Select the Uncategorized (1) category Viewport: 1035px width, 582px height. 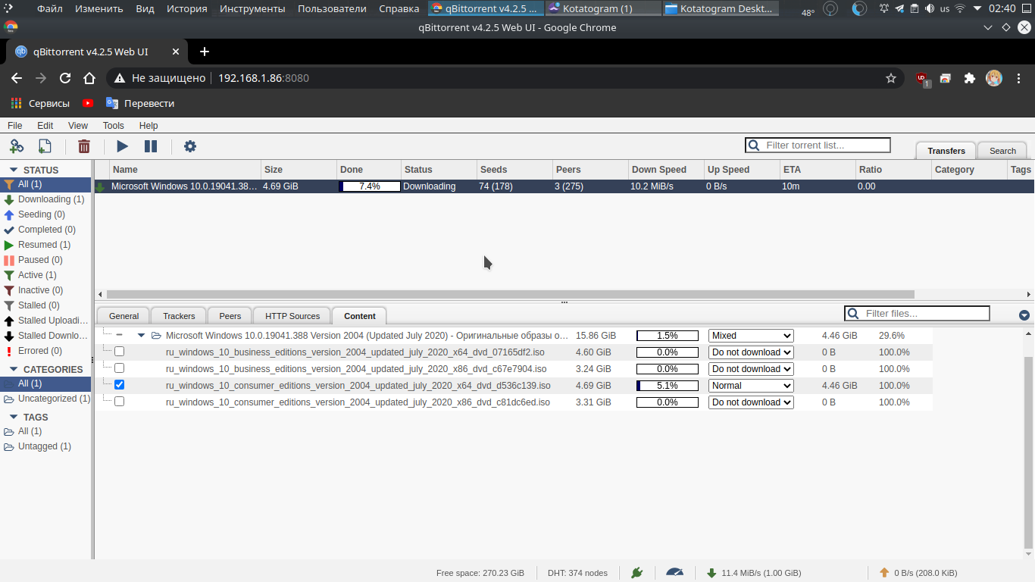(x=45, y=399)
